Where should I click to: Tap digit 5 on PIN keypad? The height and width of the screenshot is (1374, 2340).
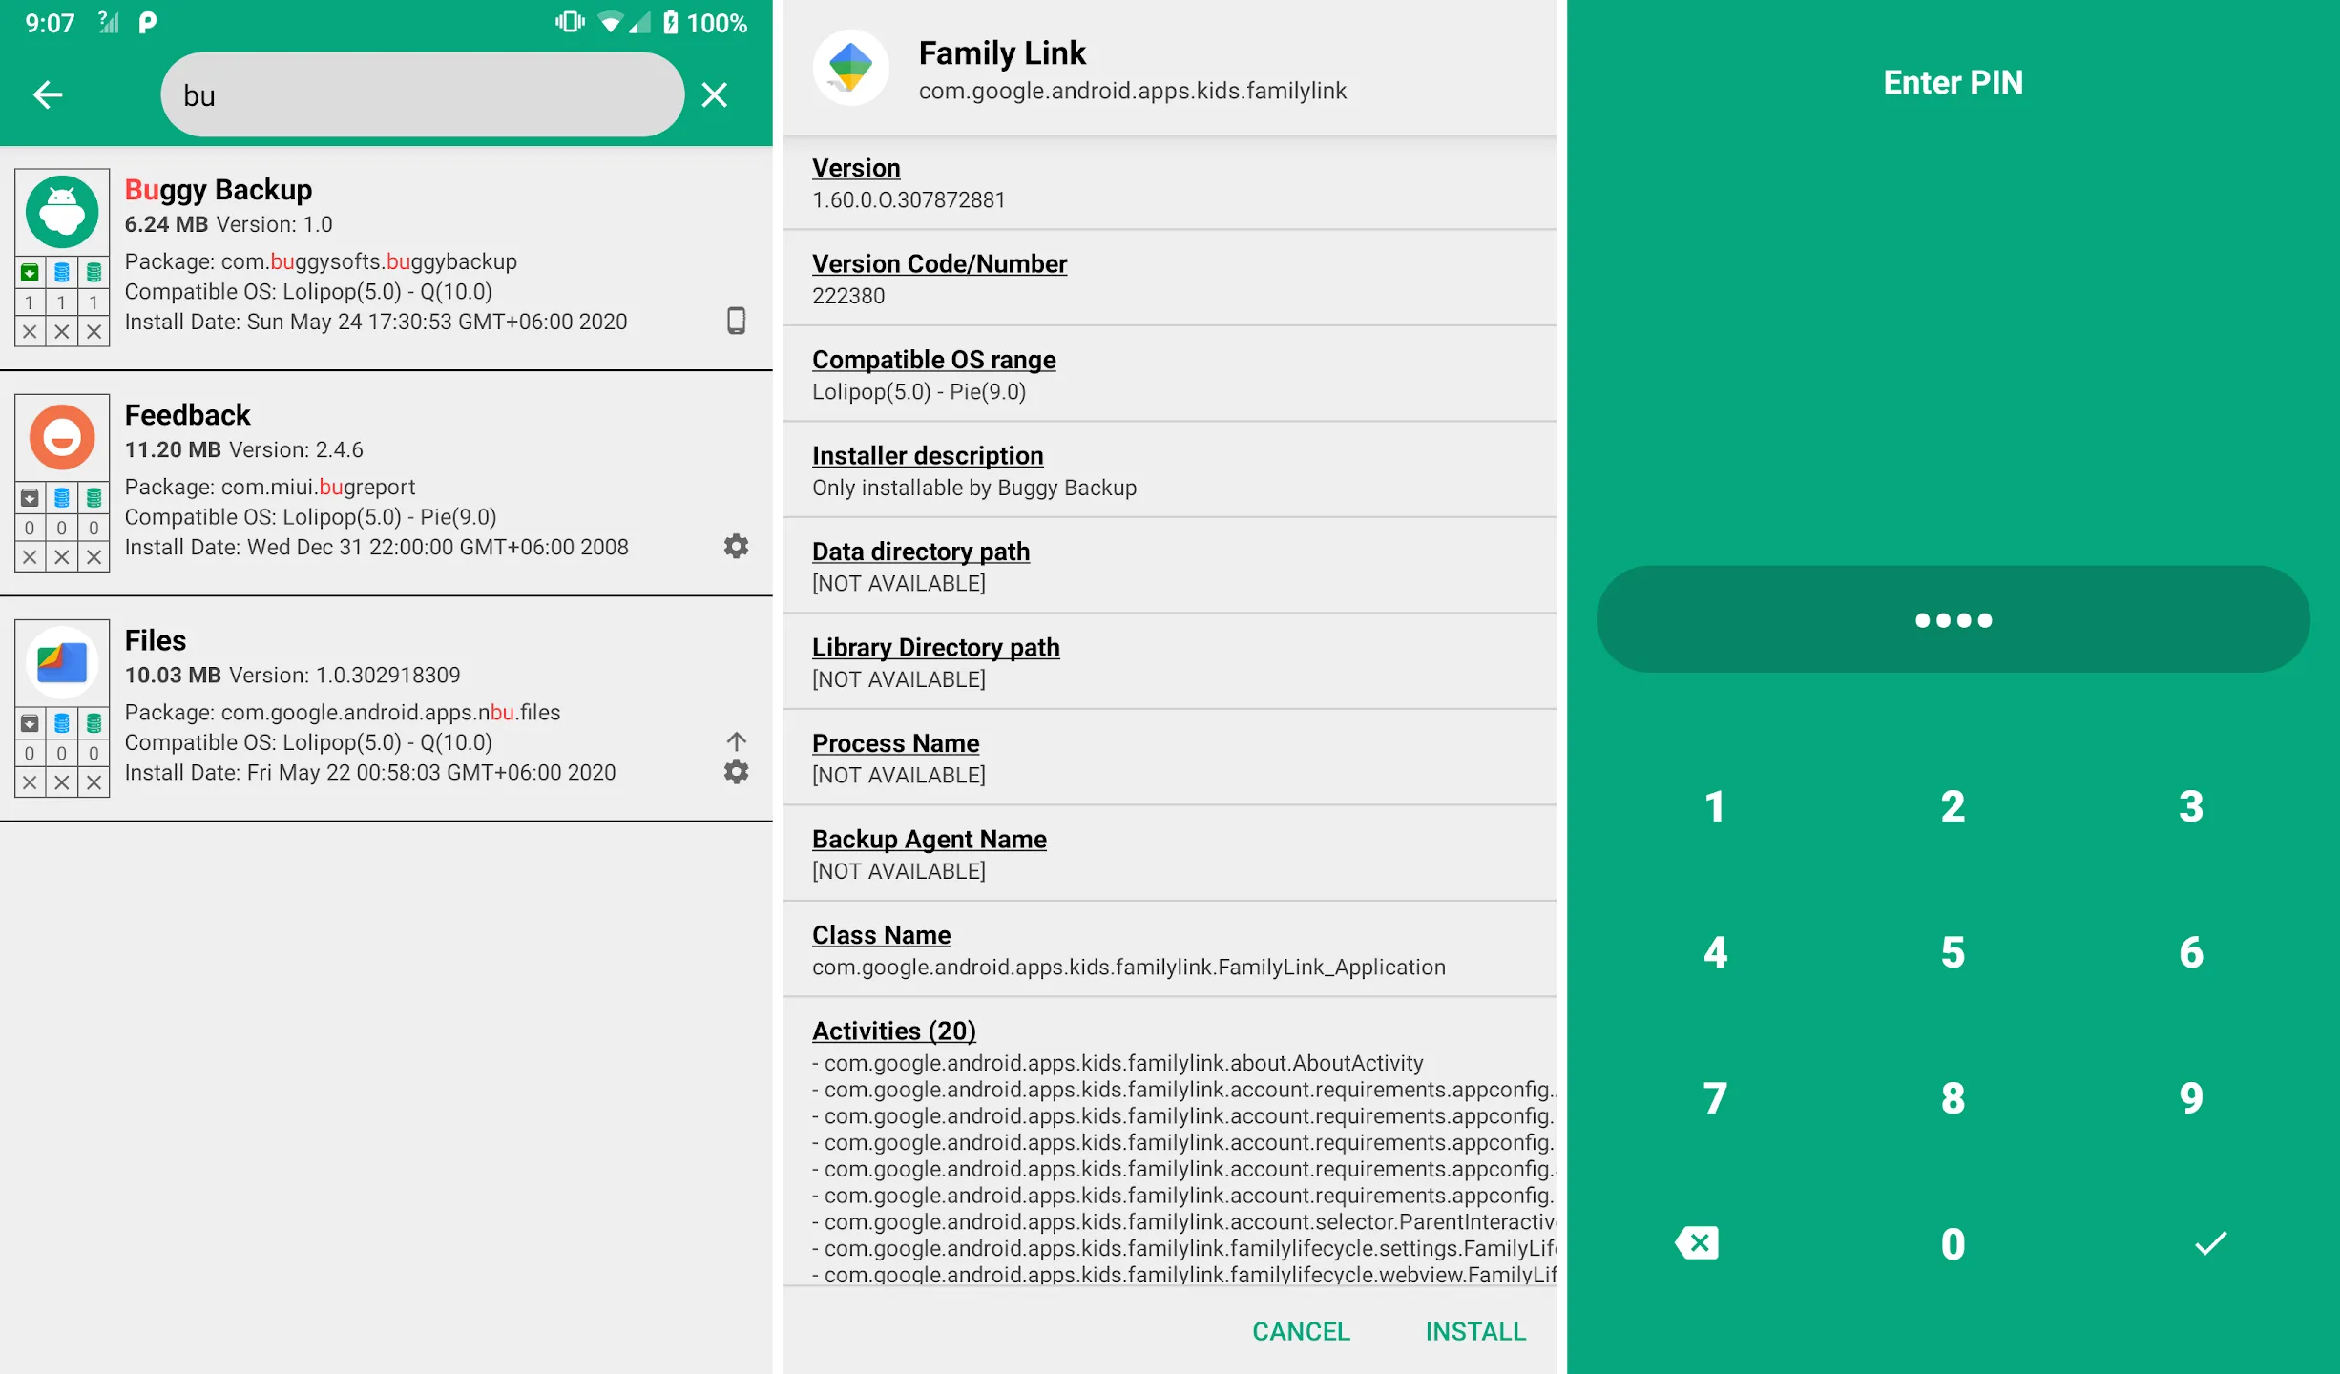tap(1953, 952)
